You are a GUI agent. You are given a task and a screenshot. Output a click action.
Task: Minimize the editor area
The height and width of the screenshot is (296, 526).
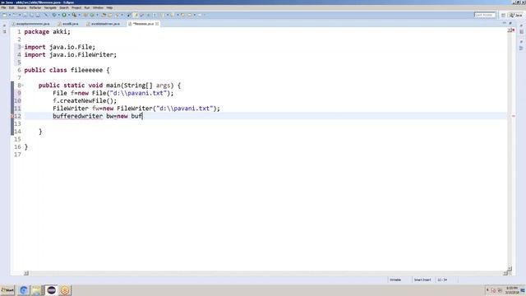504,23
